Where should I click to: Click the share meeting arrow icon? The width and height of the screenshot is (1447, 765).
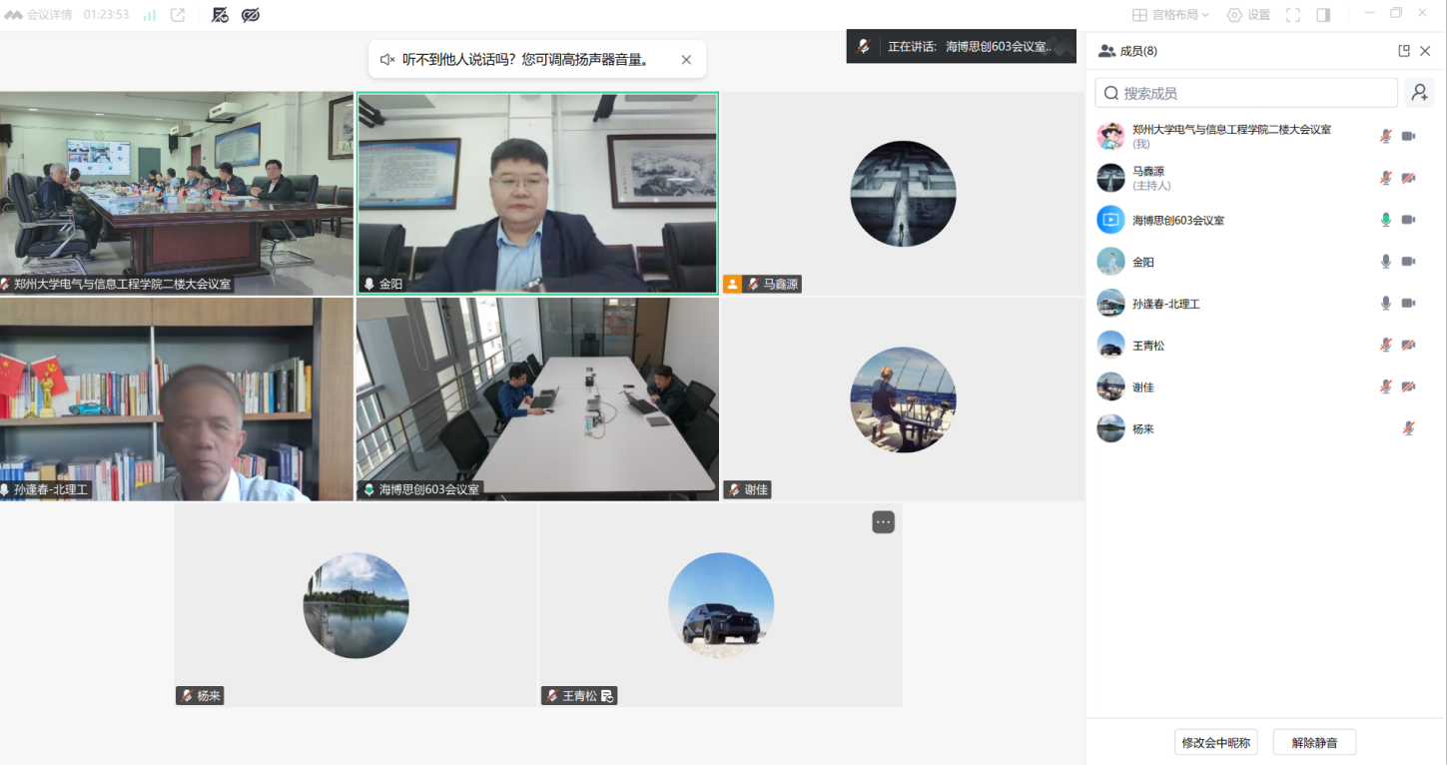(178, 15)
